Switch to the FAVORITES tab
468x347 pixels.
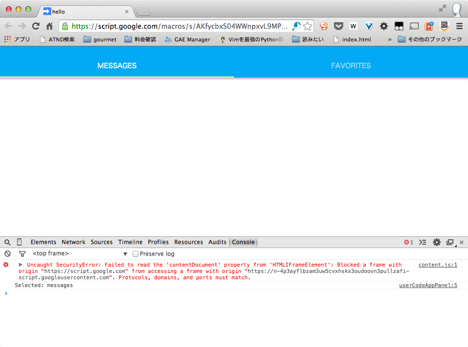(351, 65)
